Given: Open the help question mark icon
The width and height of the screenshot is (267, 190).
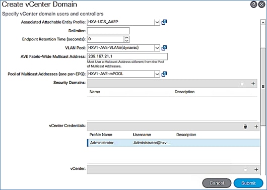Looking at the screenshot, I should 253,5.
